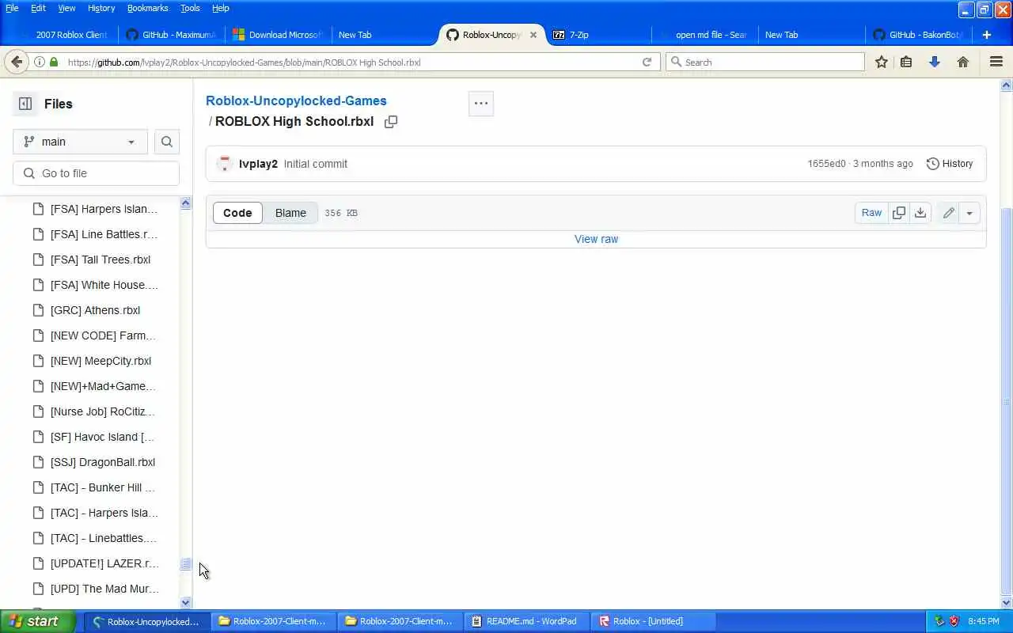Open [SF] Havoc Island file
Image resolution: width=1013 pixels, height=633 pixels.
102,437
